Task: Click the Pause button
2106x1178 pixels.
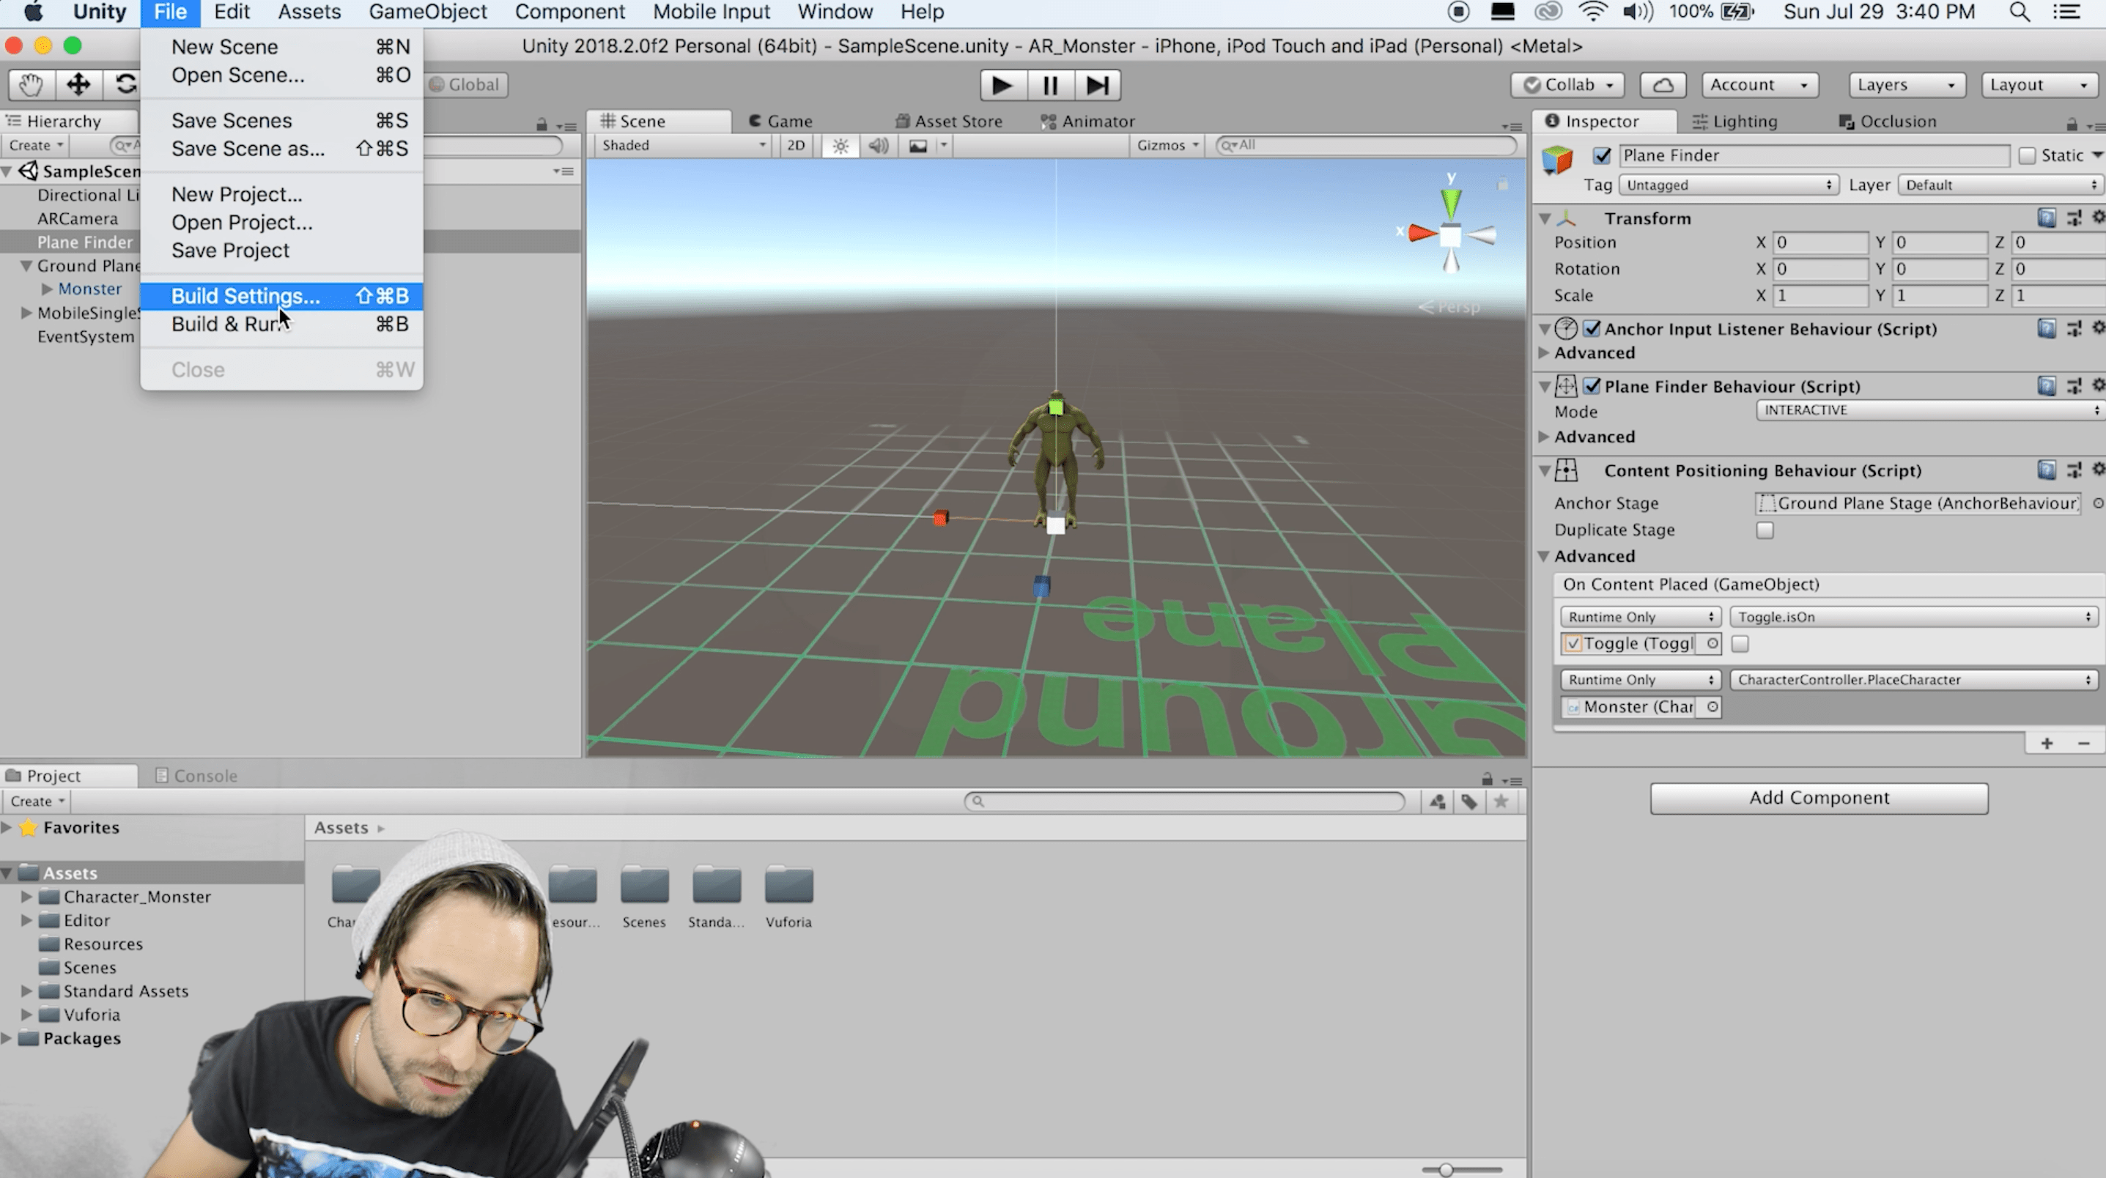Action: pos(1050,85)
